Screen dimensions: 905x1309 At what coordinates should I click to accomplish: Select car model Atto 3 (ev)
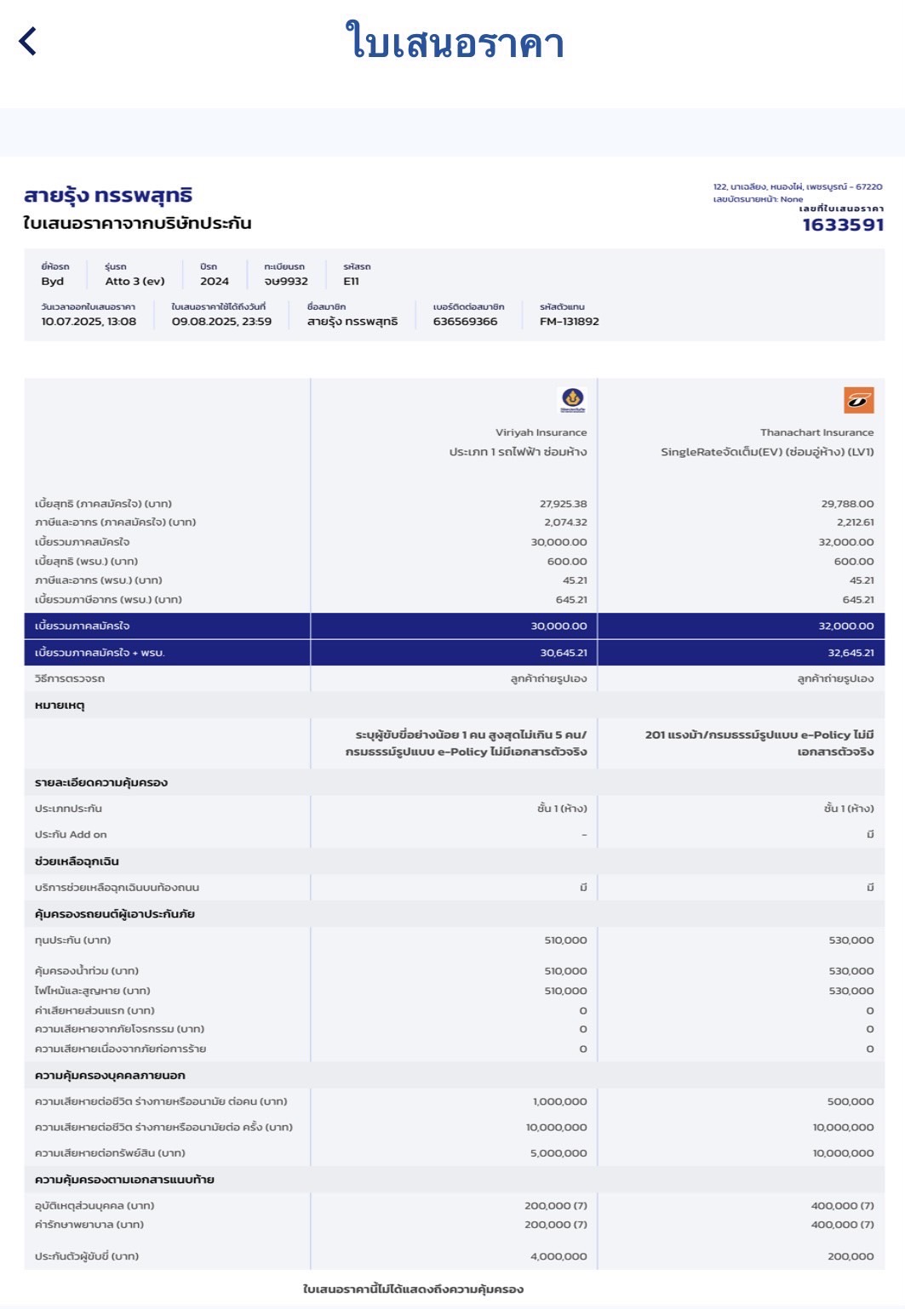(135, 282)
